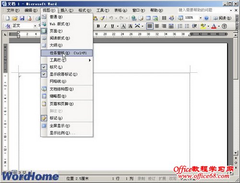Click the yellow highlight color pen
Image resolution: width=240 pixels, height=183 pixels.
[203, 26]
